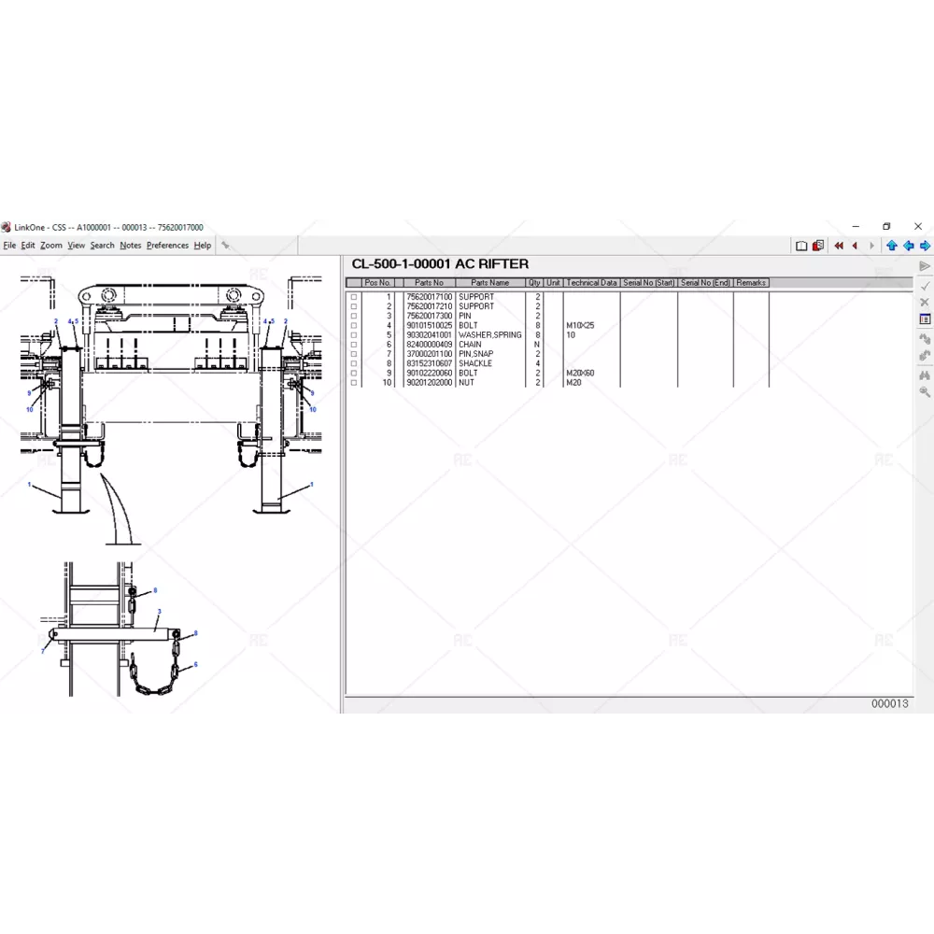Click the magnifying glass icon in sidebar
This screenshot has width=934, height=934.
click(925, 392)
